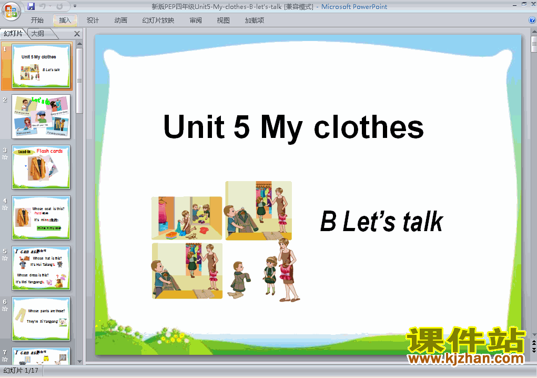Open the 幻灯片放映 ribbon tab
This screenshot has width=537, height=378.
158,21
